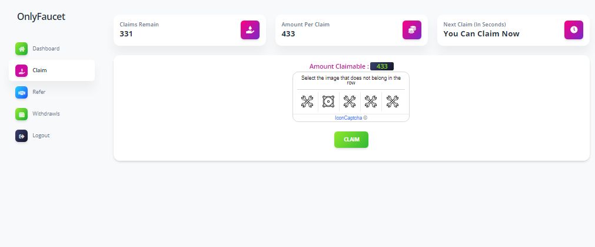
Task: Open the IconCaptcha link
Action: (x=348, y=118)
